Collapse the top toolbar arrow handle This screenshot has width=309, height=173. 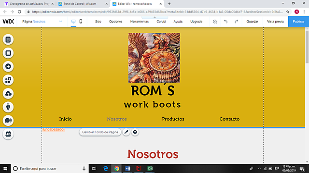[x=154, y=17]
